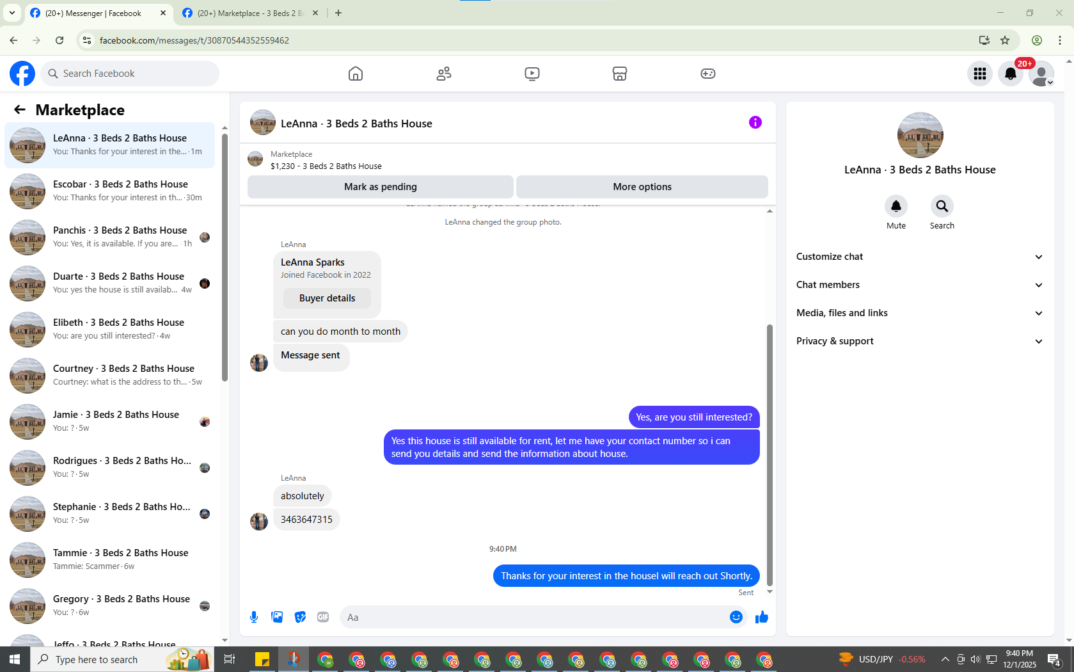Screen dimensions: 1074x672
Task: Open the tab search dropdown in Chrome
Action: click(12, 13)
